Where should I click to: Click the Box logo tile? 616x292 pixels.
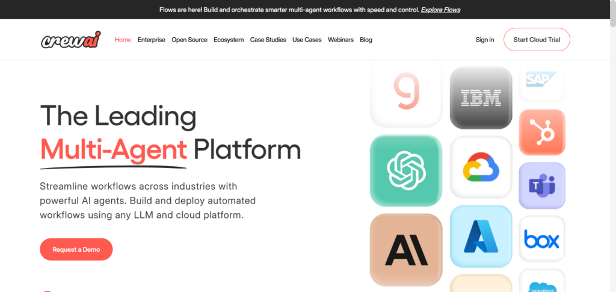(x=542, y=239)
